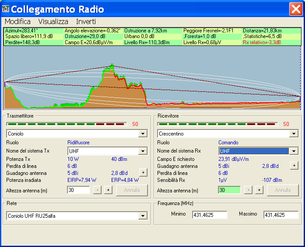Decrease receiver antenna height with minus button

pyautogui.click(x=248, y=190)
